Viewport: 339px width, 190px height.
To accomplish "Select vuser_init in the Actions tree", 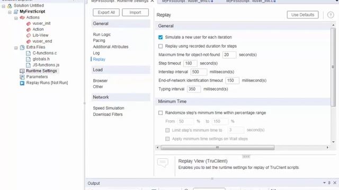I will 41,23.
